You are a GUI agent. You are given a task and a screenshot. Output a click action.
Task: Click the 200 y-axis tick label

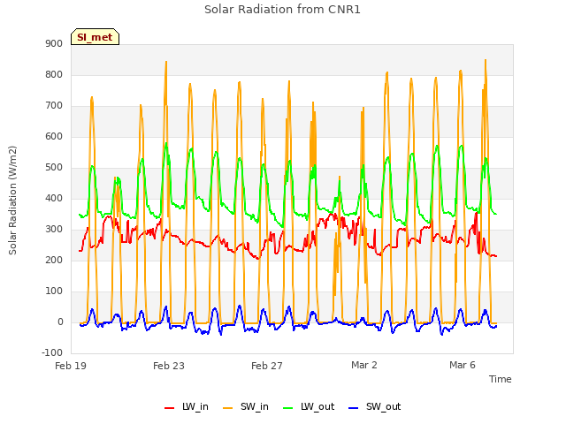point(54,260)
